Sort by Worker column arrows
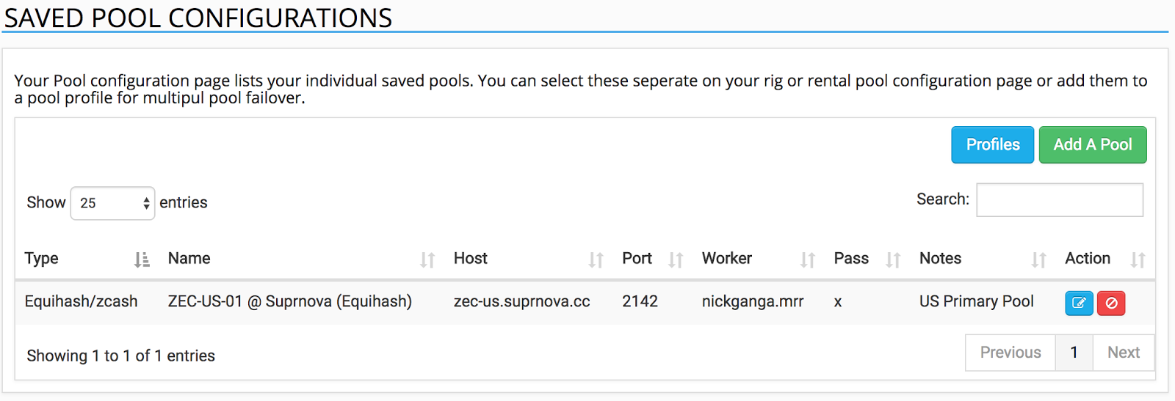This screenshot has height=401, width=1175. point(808,260)
